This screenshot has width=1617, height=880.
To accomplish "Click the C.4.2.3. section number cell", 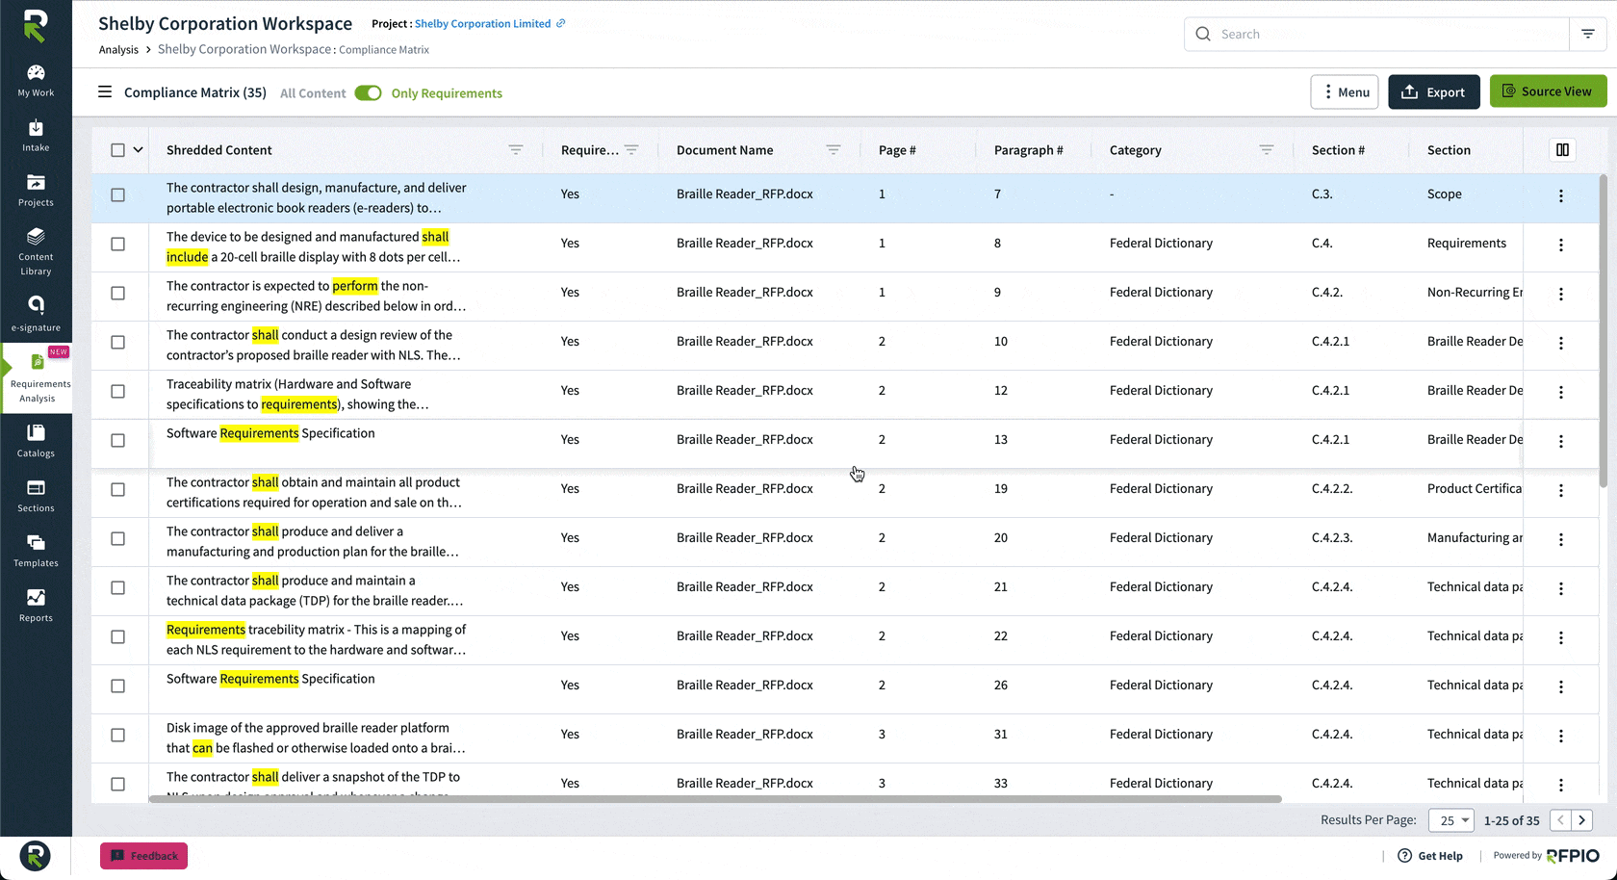I will [x=1332, y=537].
